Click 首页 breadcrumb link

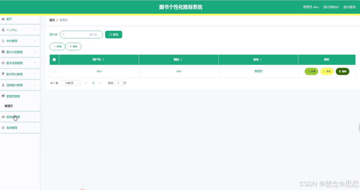coord(52,20)
